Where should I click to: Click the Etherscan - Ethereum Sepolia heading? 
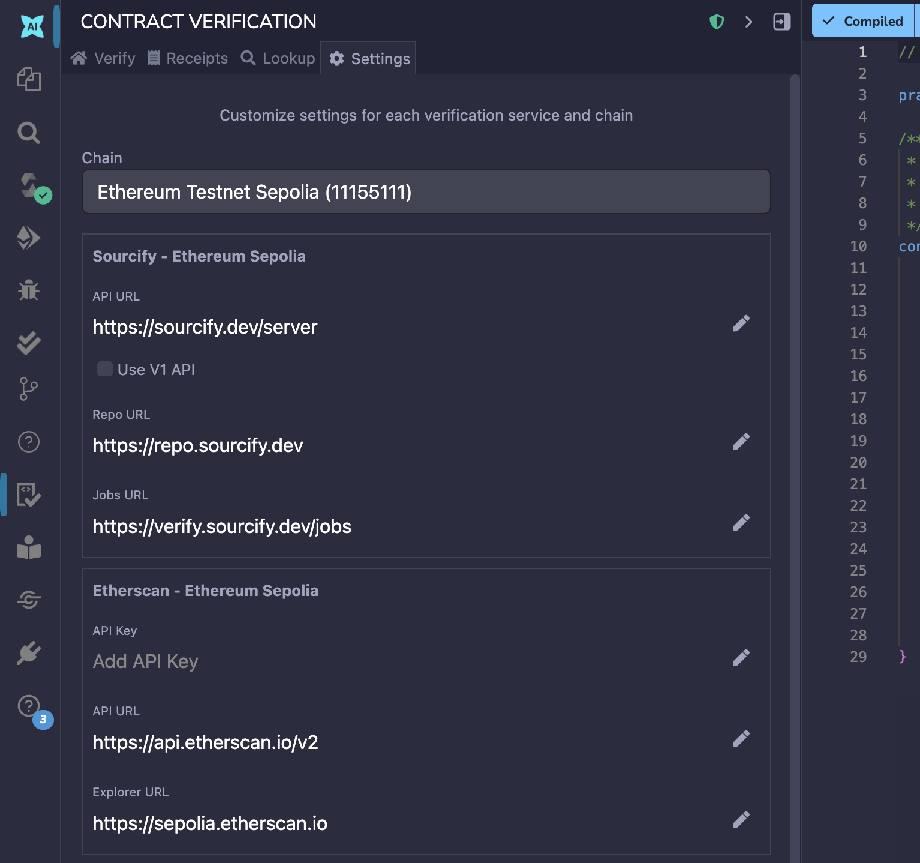205,591
